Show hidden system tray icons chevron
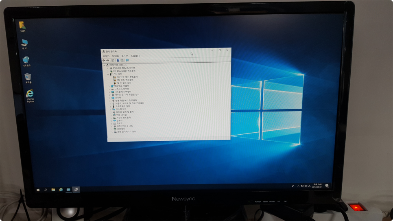393x221 pixels. (298, 186)
